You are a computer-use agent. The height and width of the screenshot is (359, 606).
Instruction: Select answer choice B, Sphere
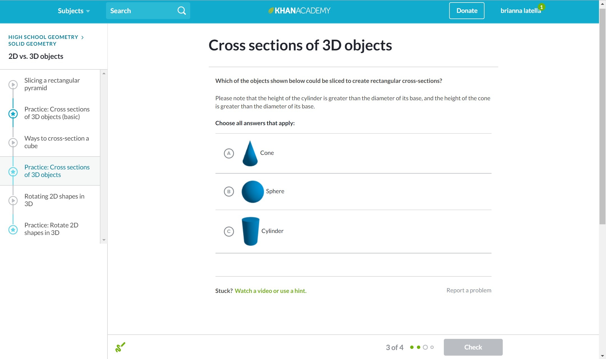[x=229, y=192]
